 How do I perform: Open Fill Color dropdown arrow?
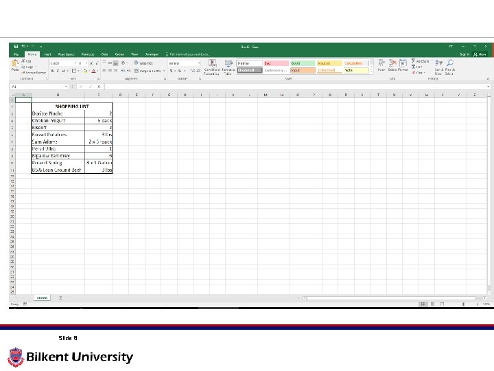(89, 71)
